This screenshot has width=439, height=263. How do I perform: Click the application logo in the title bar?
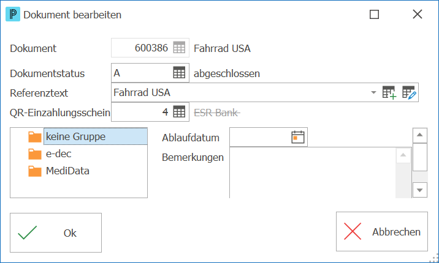(x=13, y=14)
